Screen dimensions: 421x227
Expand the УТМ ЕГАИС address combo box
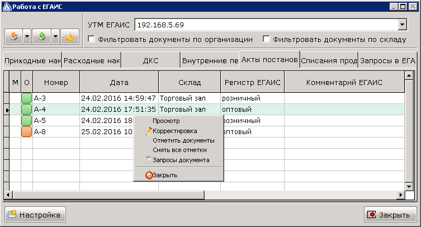click(402, 25)
